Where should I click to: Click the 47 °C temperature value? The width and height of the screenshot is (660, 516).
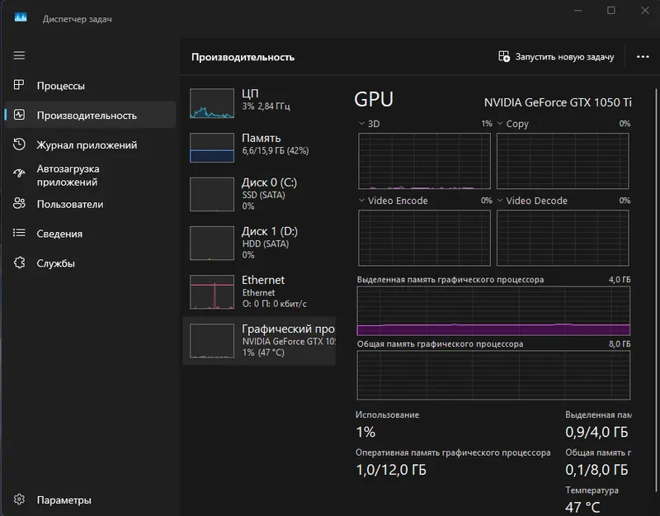[x=582, y=507]
